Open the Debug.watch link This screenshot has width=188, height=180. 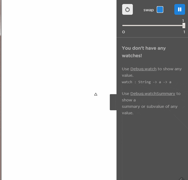coord(143,69)
